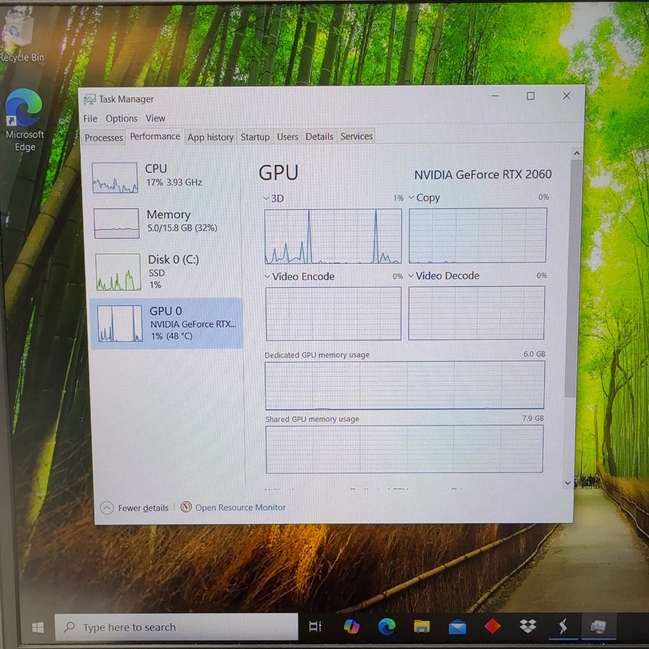This screenshot has width=649, height=649.
Task: Collapse the 3D engine graph
Action: (267, 198)
